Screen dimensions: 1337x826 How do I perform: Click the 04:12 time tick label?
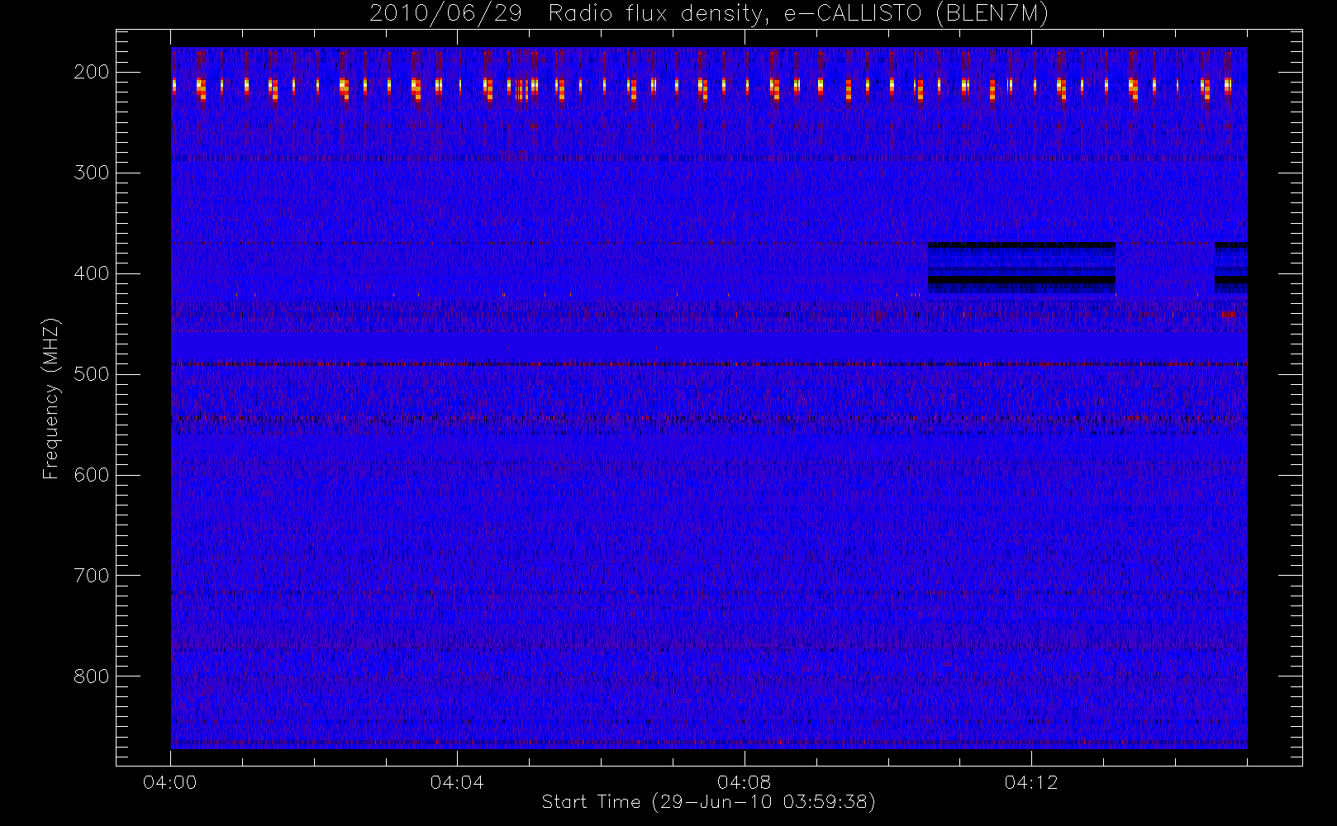click(x=1031, y=782)
